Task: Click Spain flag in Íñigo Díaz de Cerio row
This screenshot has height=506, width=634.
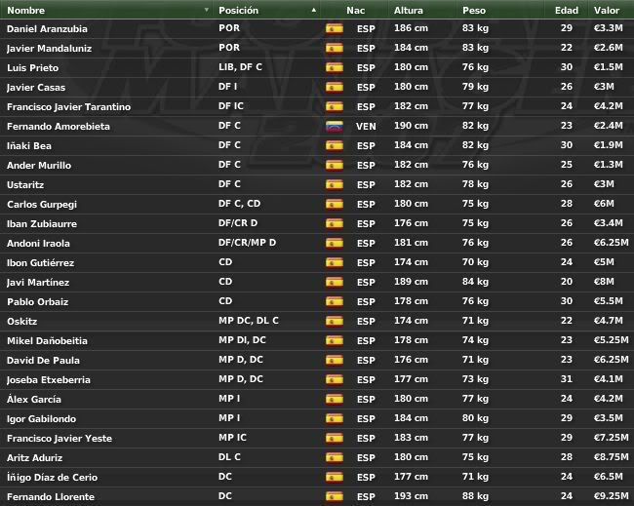Action: point(335,477)
